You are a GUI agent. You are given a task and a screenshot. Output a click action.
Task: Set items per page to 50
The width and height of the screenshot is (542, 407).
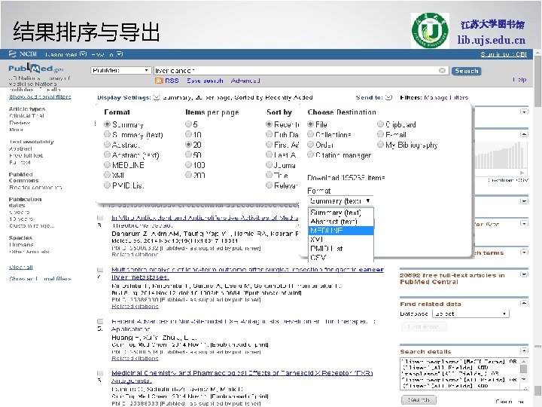188,155
